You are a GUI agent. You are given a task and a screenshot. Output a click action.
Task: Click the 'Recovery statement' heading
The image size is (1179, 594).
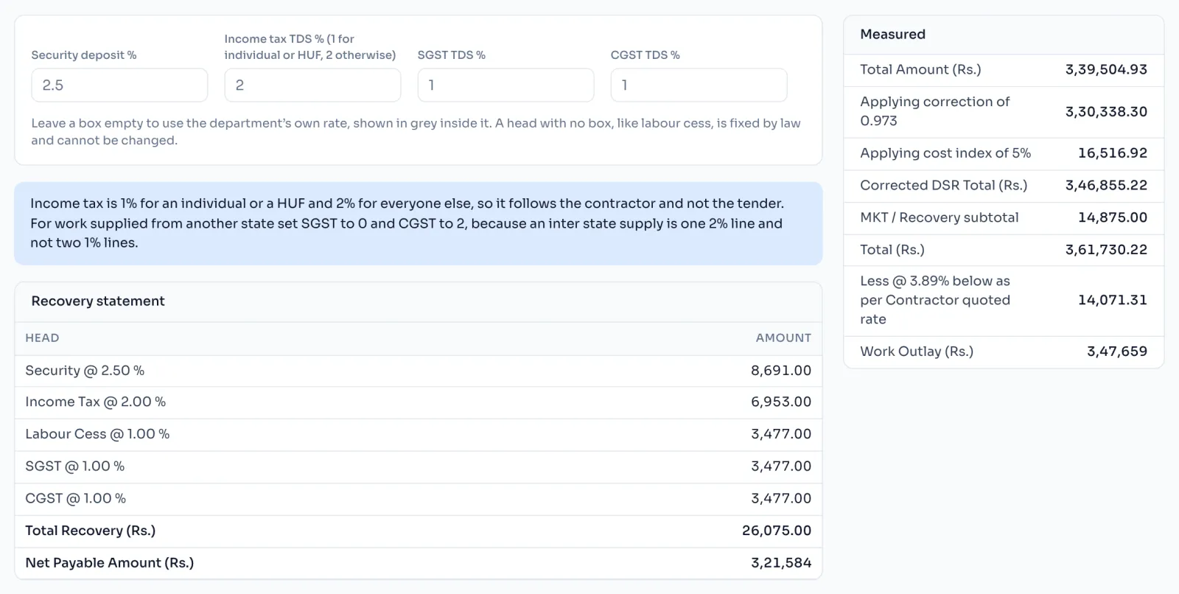(x=98, y=301)
